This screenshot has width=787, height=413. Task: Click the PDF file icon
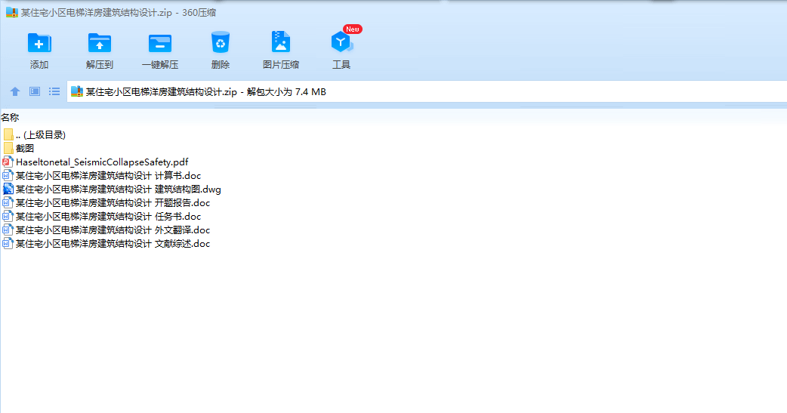[8, 162]
